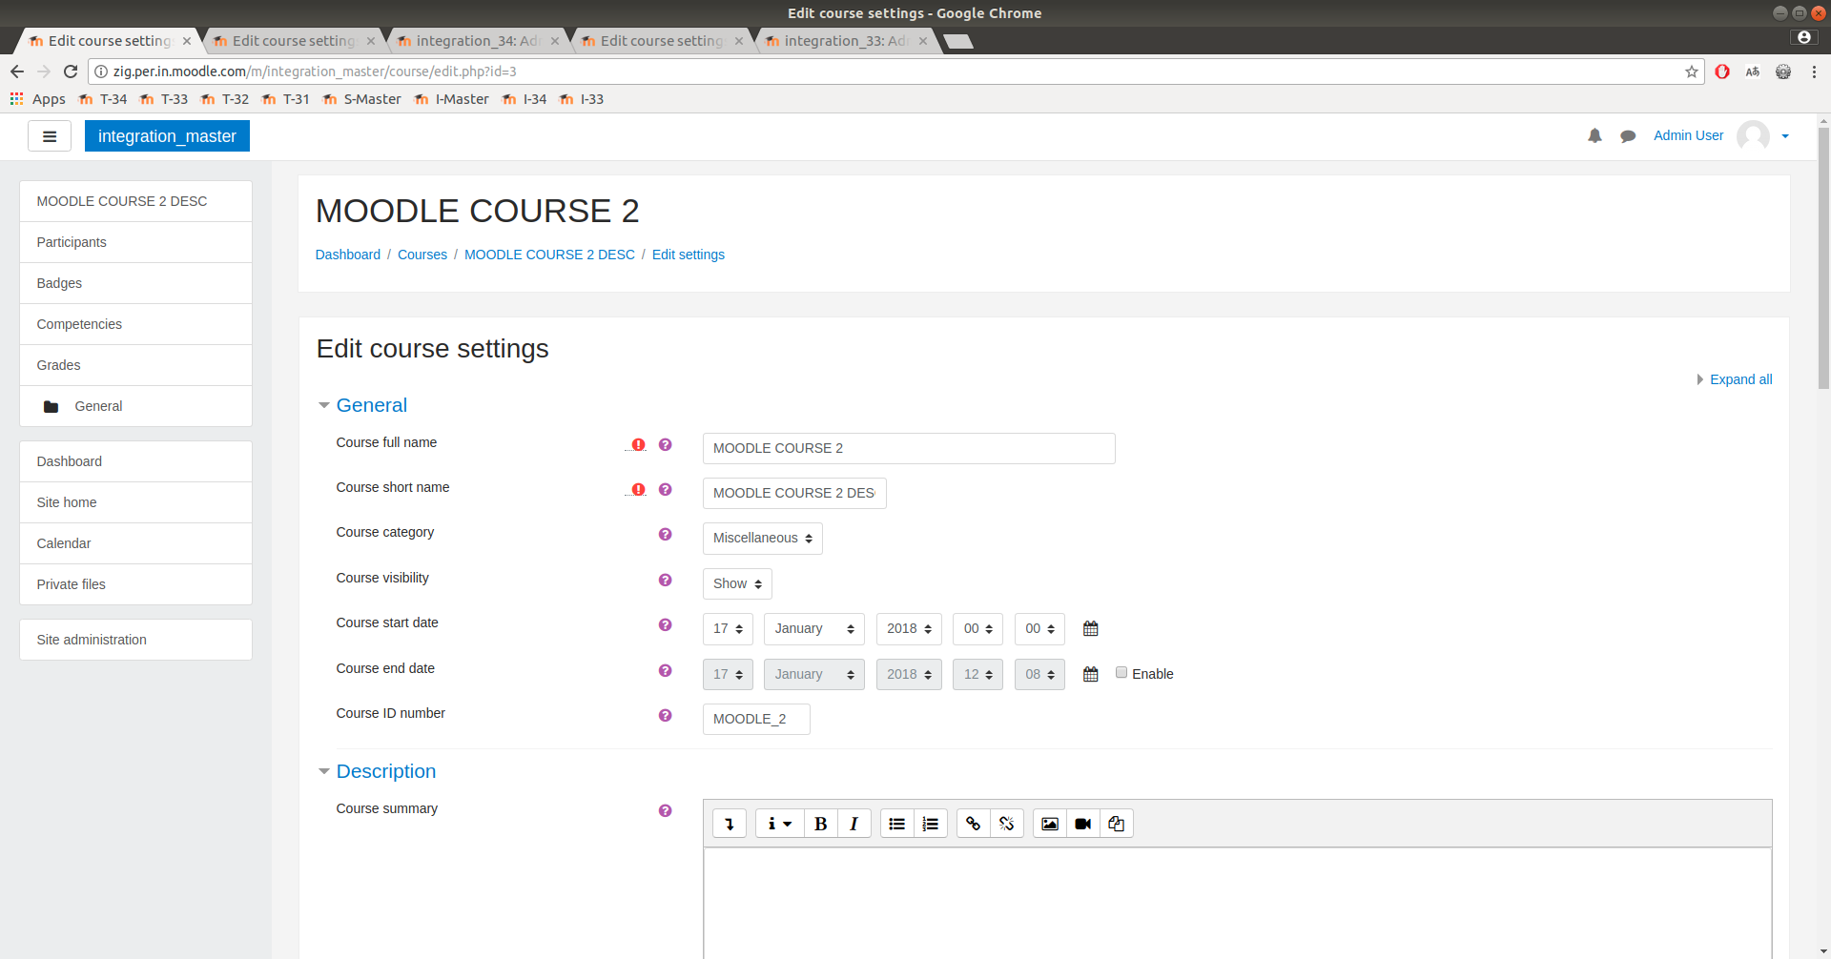The image size is (1831, 959).
Task: Open Participants in side navigation
Action: [x=135, y=242]
